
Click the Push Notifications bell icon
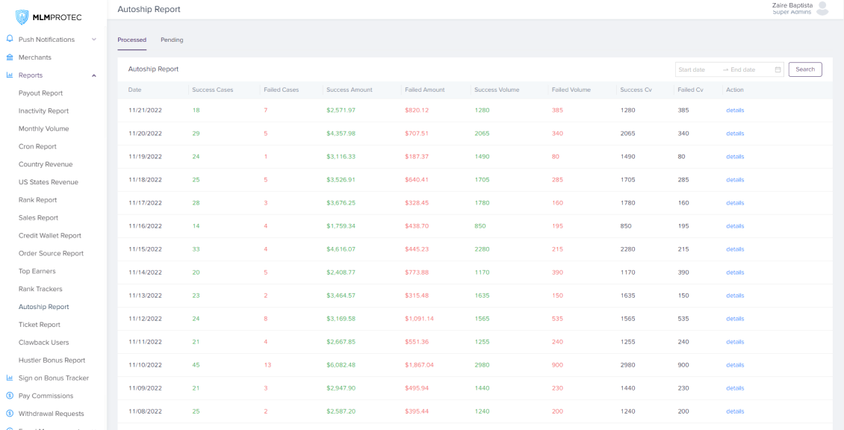pos(10,39)
